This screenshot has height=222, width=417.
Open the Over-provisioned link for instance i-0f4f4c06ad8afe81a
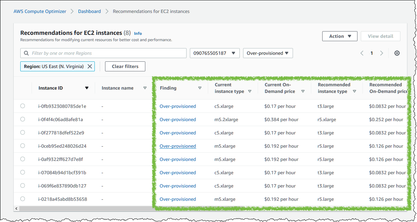(178, 119)
